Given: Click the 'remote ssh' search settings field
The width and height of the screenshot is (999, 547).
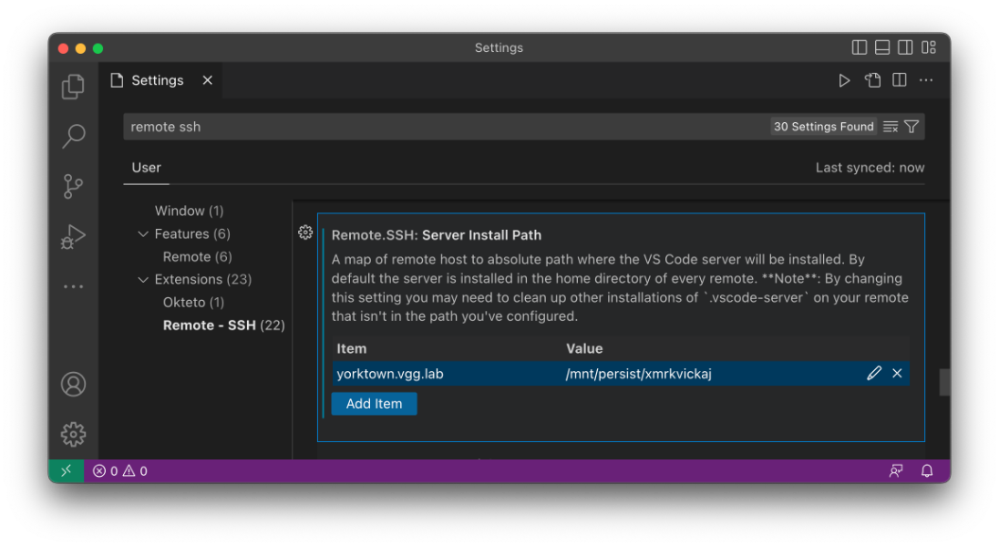Looking at the screenshot, I should [446, 127].
